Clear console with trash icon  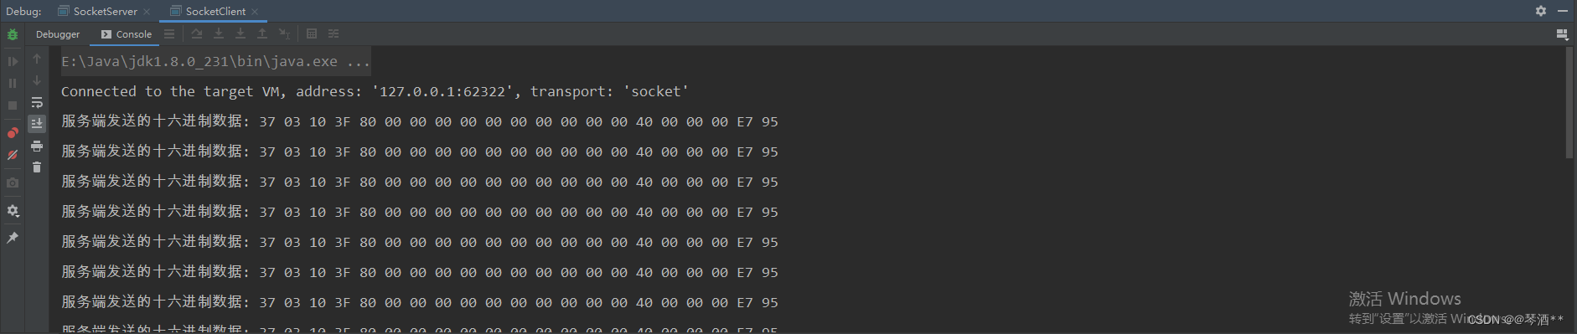click(37, 167)
